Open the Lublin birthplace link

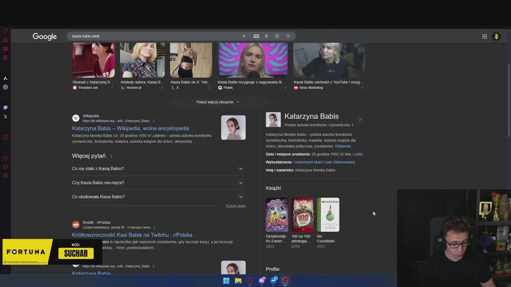pos(358,154)
